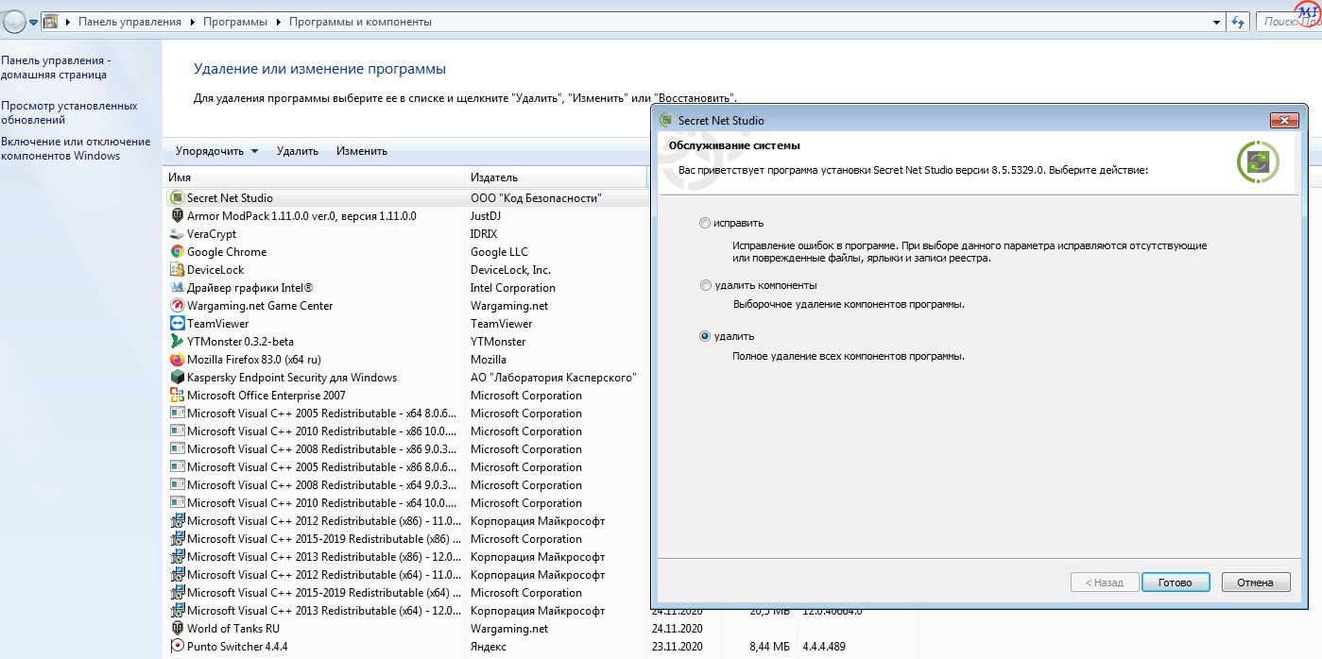Click the YTMonster 0.3.2-beta icon
This screenshot has height=659, width=1322.
point(177,342)
